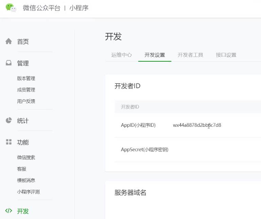Open 首页 in the sidebar
The height and width of the screenshot is (219, 261).
pos(23,41)
